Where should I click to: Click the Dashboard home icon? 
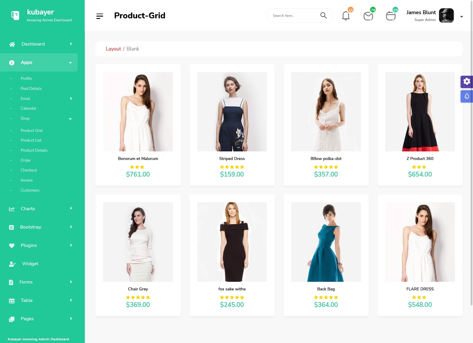[12, 44]
